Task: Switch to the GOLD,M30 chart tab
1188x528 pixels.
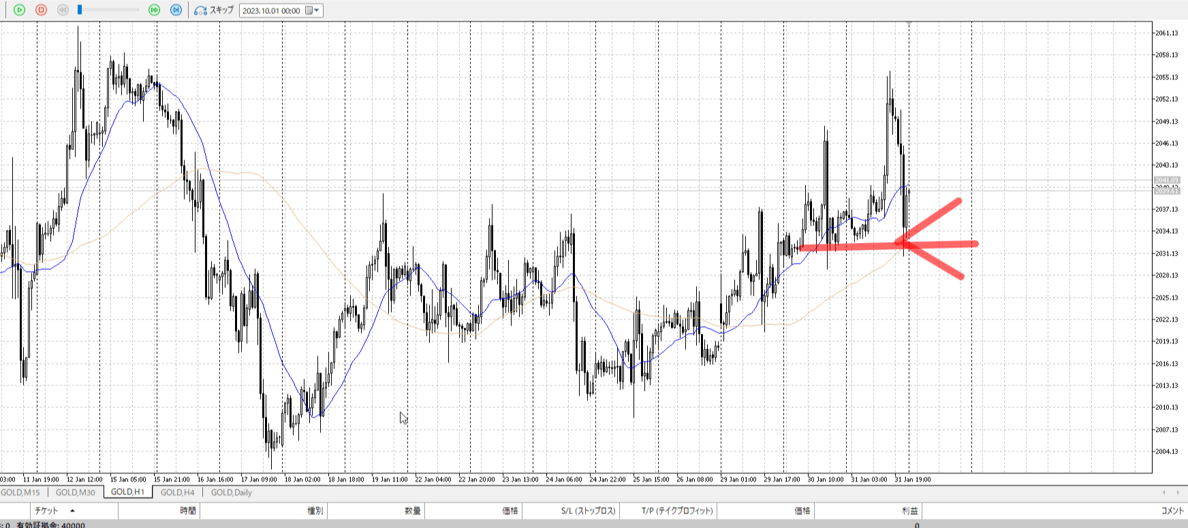Action: tap(75, 493)
